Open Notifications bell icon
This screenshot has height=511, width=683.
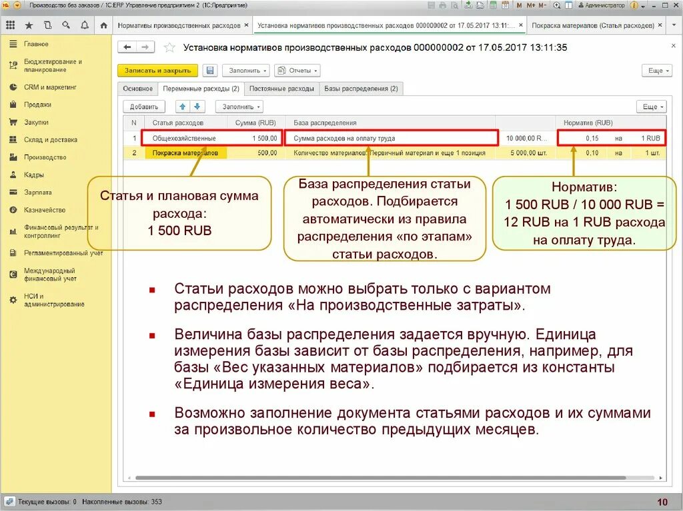point(85,25)
